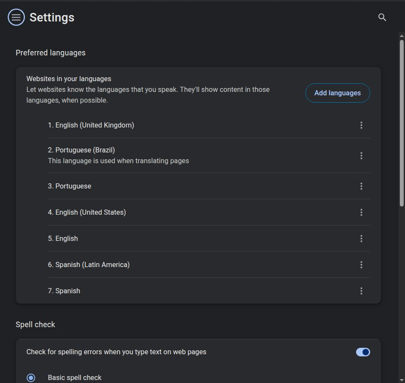
Task: Click the Settings page title
Action: pos(52,18)
